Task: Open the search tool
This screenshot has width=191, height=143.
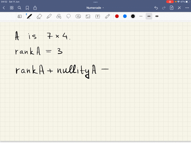Action: tap(19, 8)
